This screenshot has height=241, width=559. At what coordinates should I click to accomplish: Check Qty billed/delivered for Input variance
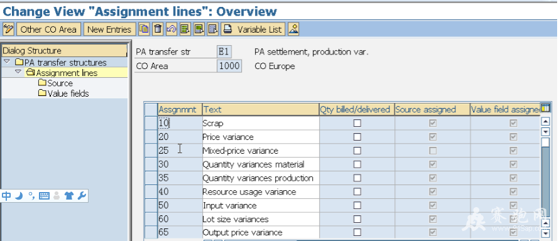(x=357, y=205)
